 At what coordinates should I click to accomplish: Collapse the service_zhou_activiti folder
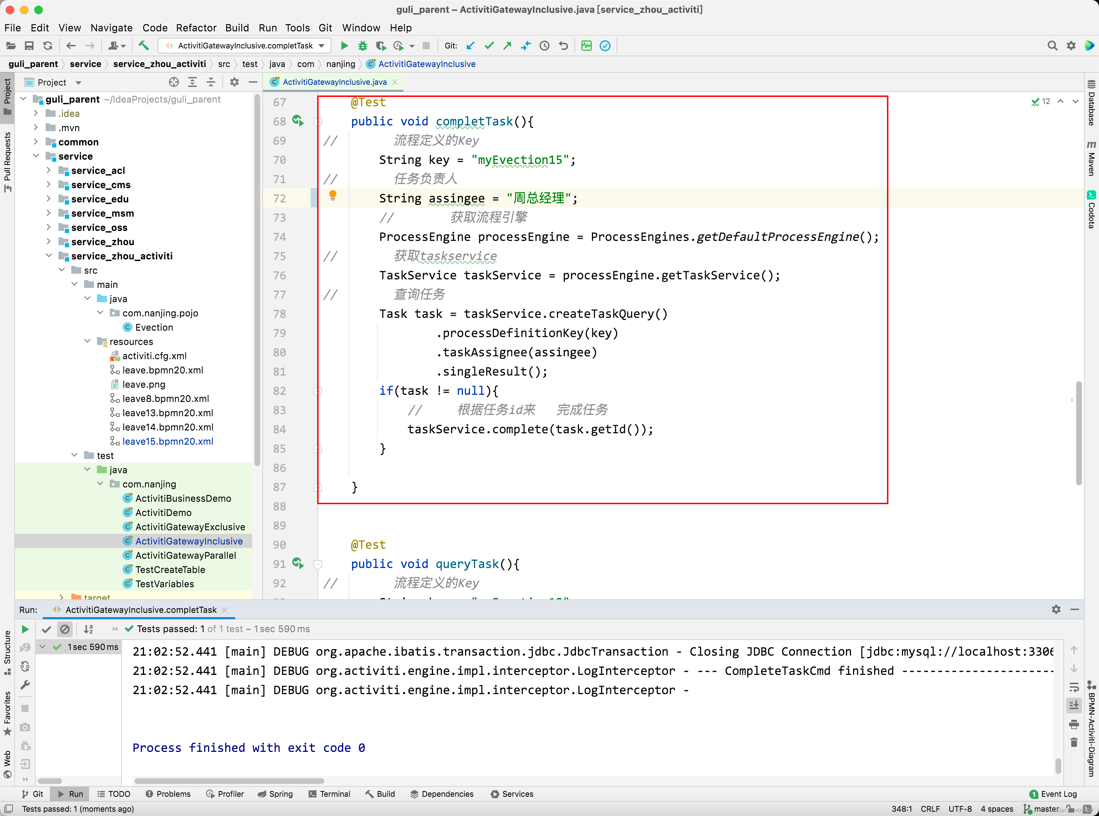tap(48, 256)
